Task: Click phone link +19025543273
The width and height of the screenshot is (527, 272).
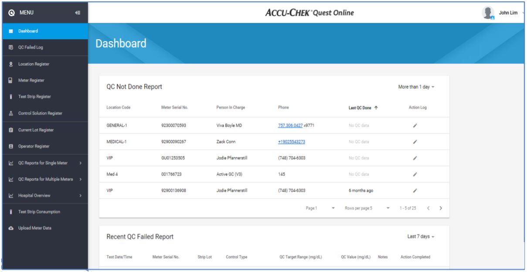Action: click(292, 142)
